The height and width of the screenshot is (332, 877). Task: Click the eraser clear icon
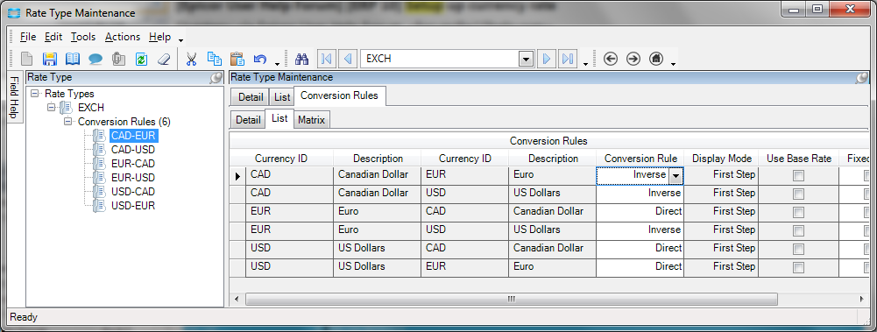pos(163,59)
